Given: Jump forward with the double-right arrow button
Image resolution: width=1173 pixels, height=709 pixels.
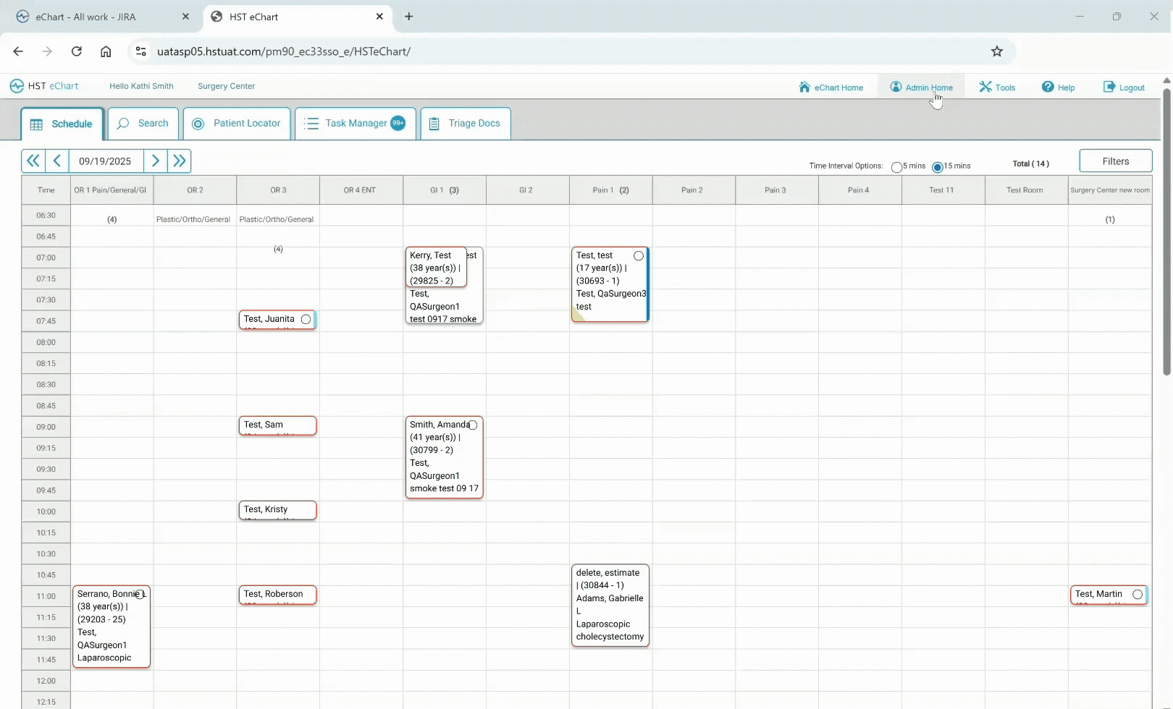Looking at the screenshot, I should point(180,161).
